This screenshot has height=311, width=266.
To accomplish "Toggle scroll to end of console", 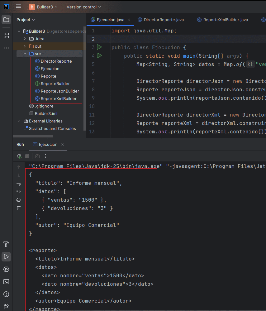I will point(19,192).
